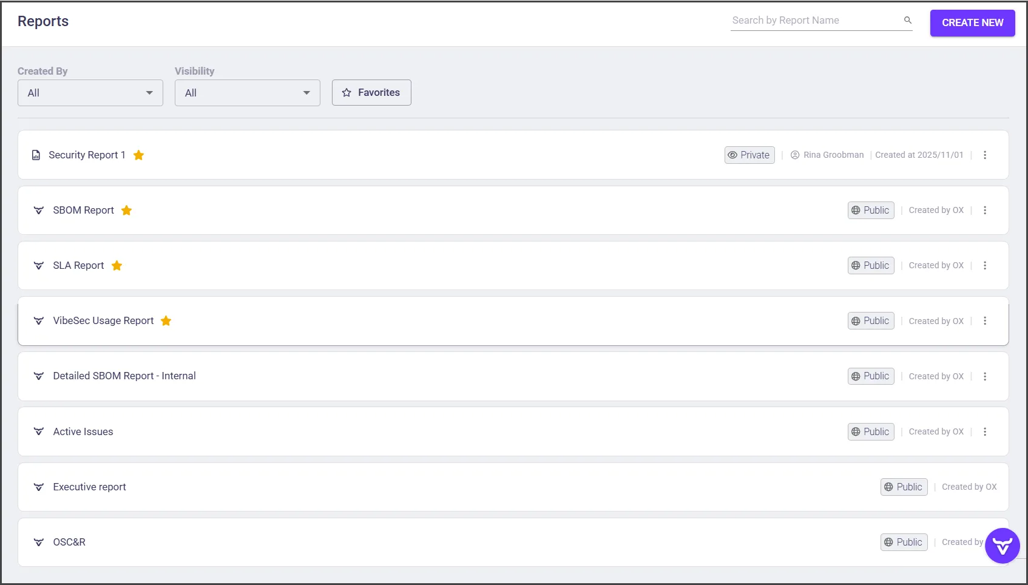Filter reports using the Favorites button

pyautogui.click(x=371, y=92)
